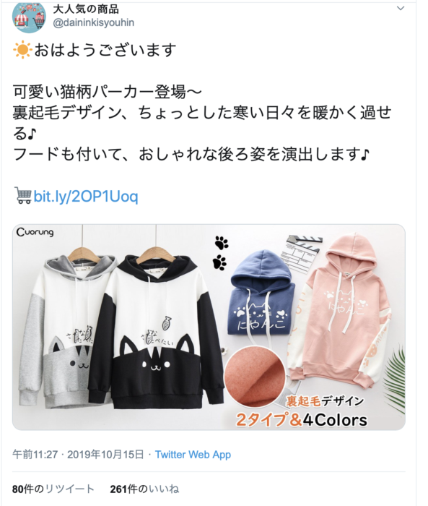The width and height of the screenshot is (428, 506).
Task: Click the shopping cart emoji icon
Action: tap(23, 195)
